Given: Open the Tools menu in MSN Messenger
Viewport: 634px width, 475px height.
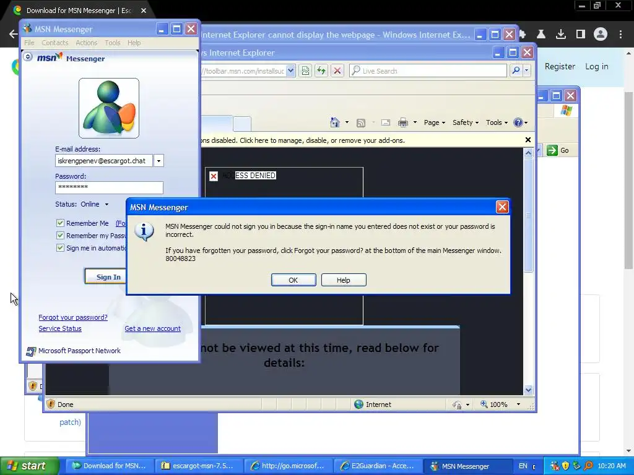Looking at the screenshot, I should (x=113, y=43).
